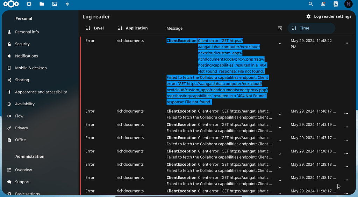
Task: Click the share icon beside Sharing
Action: click(9, 80)
